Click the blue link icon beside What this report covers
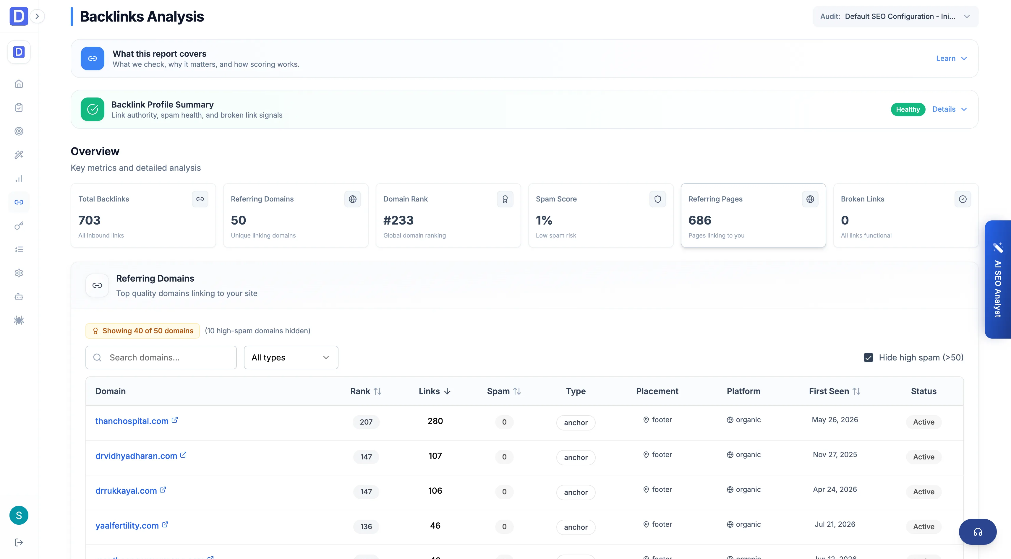The image size is (1011, 559). (92, 58)
